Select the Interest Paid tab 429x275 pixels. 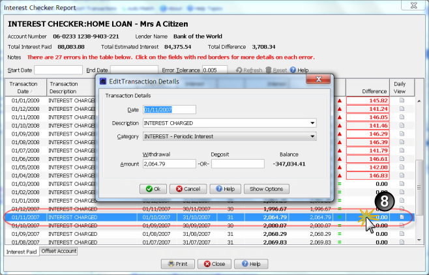[x=22, y=252]
